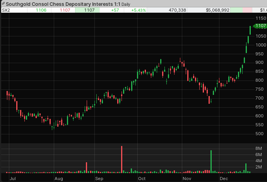This screenshot has height=182, width=267.
Task: Click the 1150 price axis label
Action: coord(261,18)
